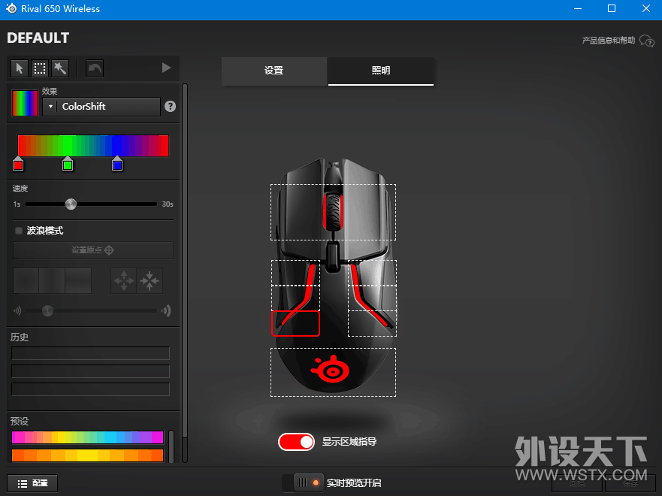Click the speed slider handle

click(x=71, y=204)
